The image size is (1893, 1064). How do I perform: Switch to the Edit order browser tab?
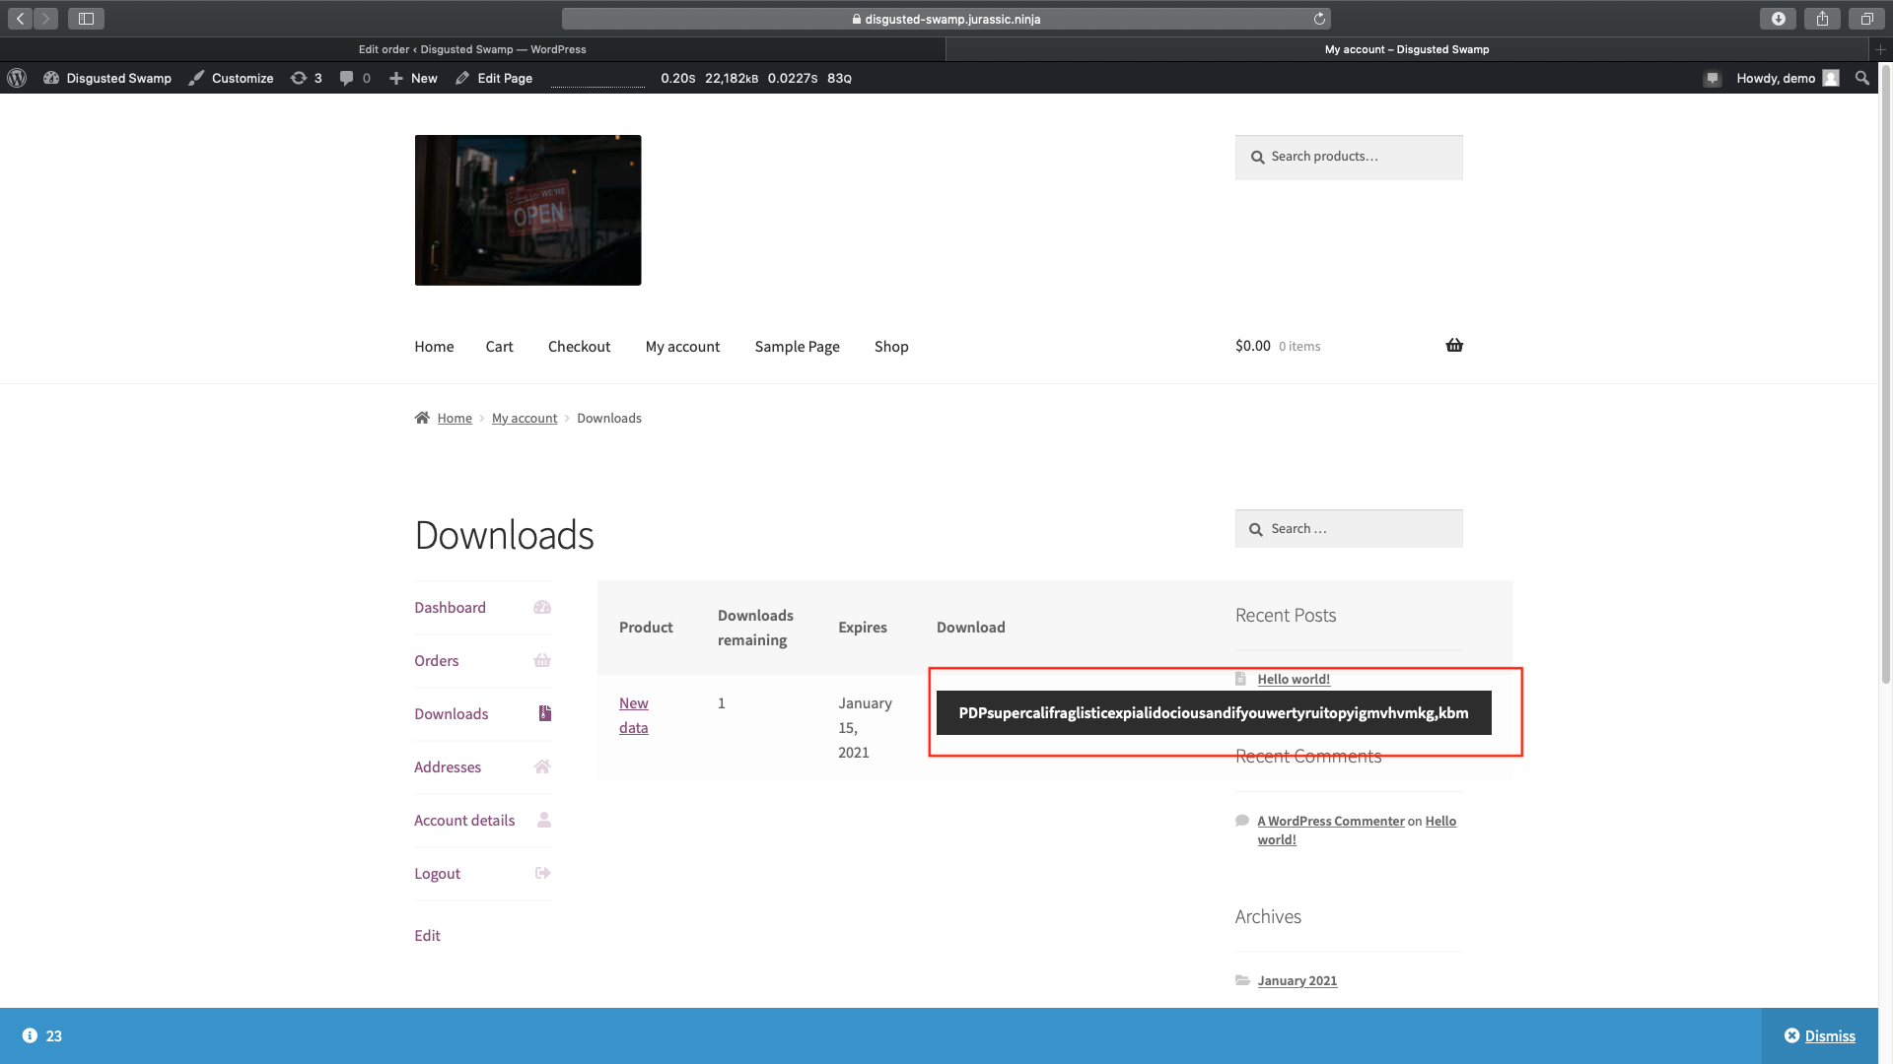coord(471,48)
